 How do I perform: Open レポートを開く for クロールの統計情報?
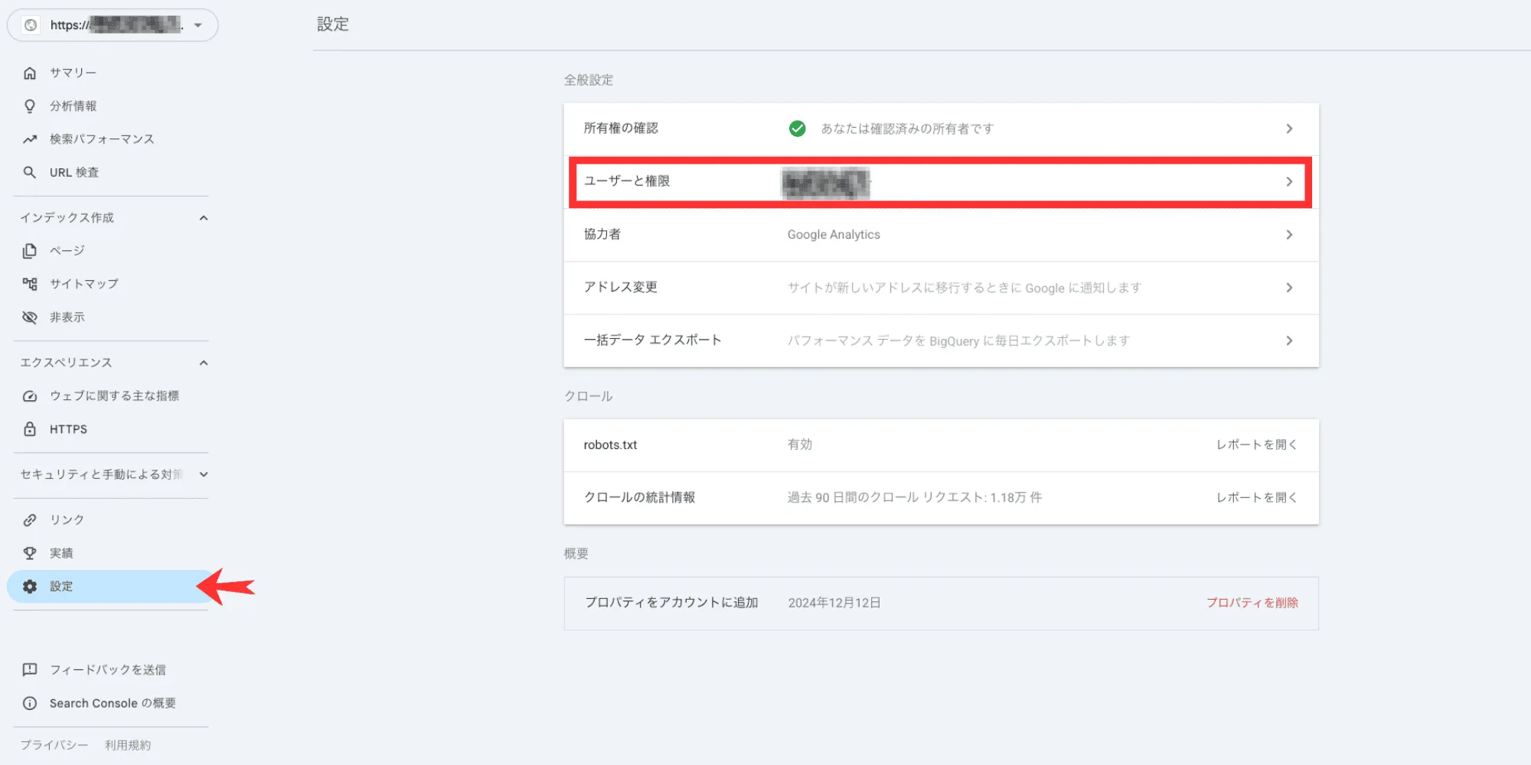(1257, 497)
